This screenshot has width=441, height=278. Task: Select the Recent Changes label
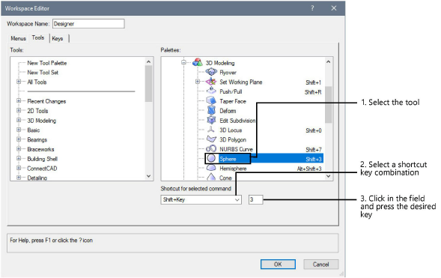point(46,101)
